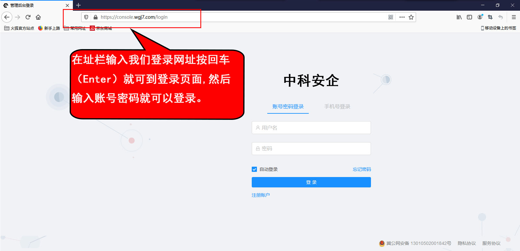Reload the current page
Screen dimensions: 520x251
[x=28, y=17]
